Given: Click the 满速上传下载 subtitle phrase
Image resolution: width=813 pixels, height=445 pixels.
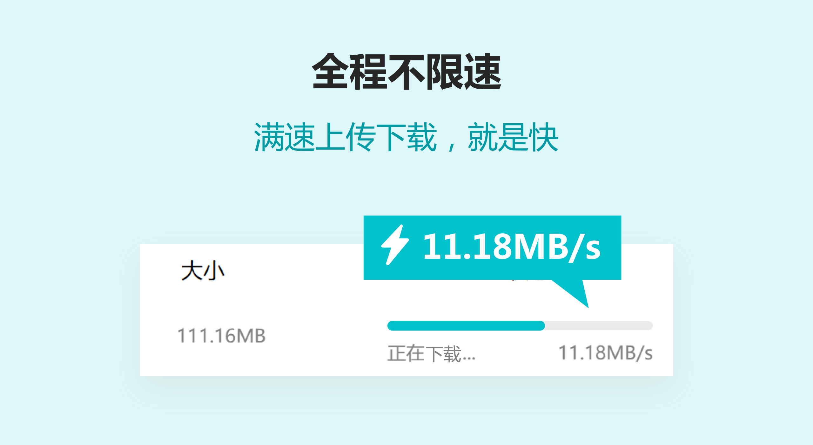Looking at the screenshot, I should 346,137.
